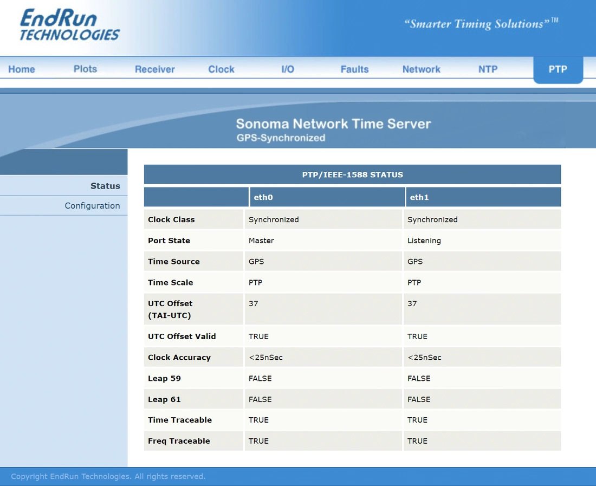Select the eth0 Time Traceable TRUE value
Image resolution: width=596 pixels, height=486 pixels.
pos(258,420)
